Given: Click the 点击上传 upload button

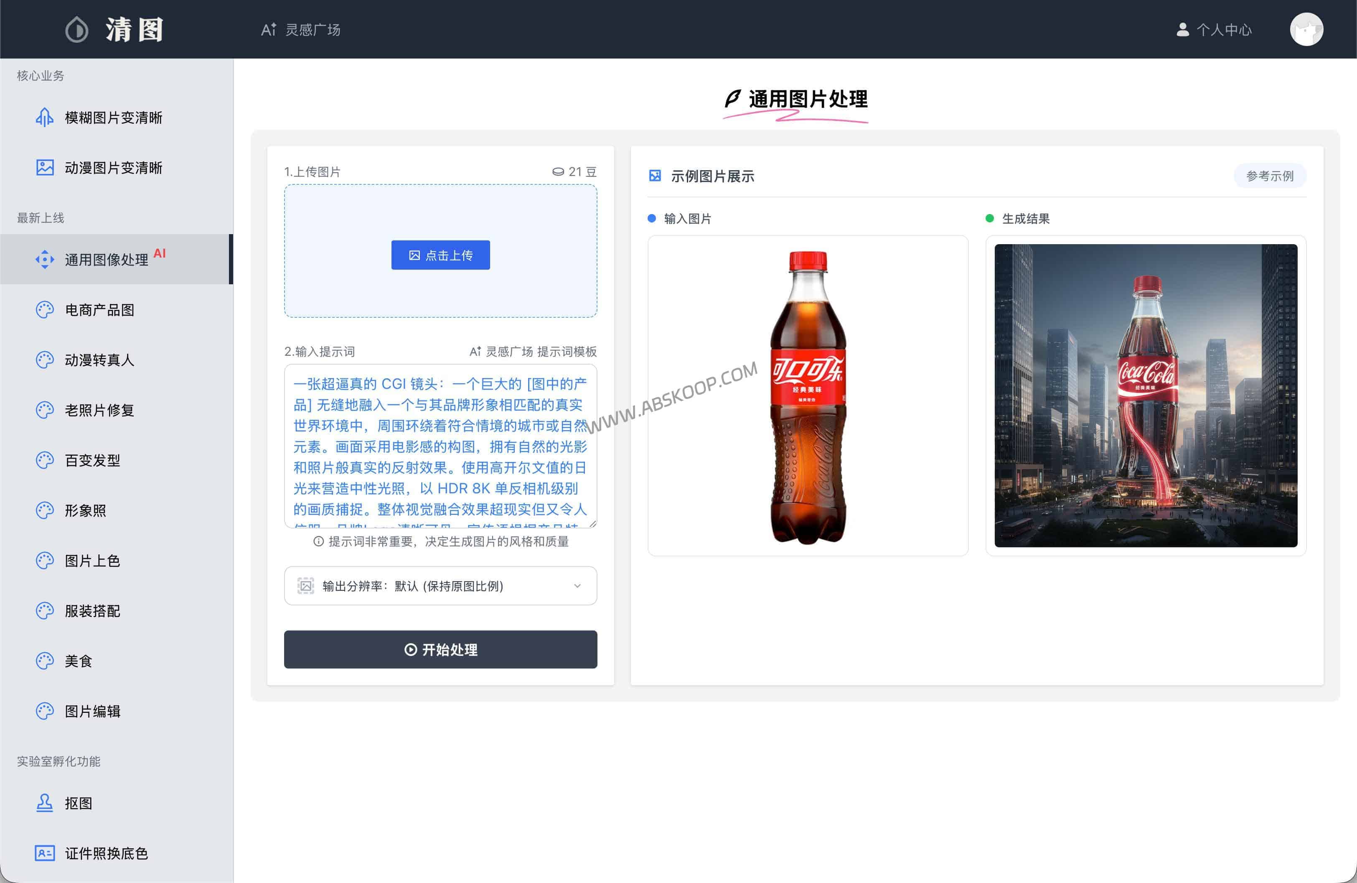Looking at the screenshot, I should (x=440, y=255).
